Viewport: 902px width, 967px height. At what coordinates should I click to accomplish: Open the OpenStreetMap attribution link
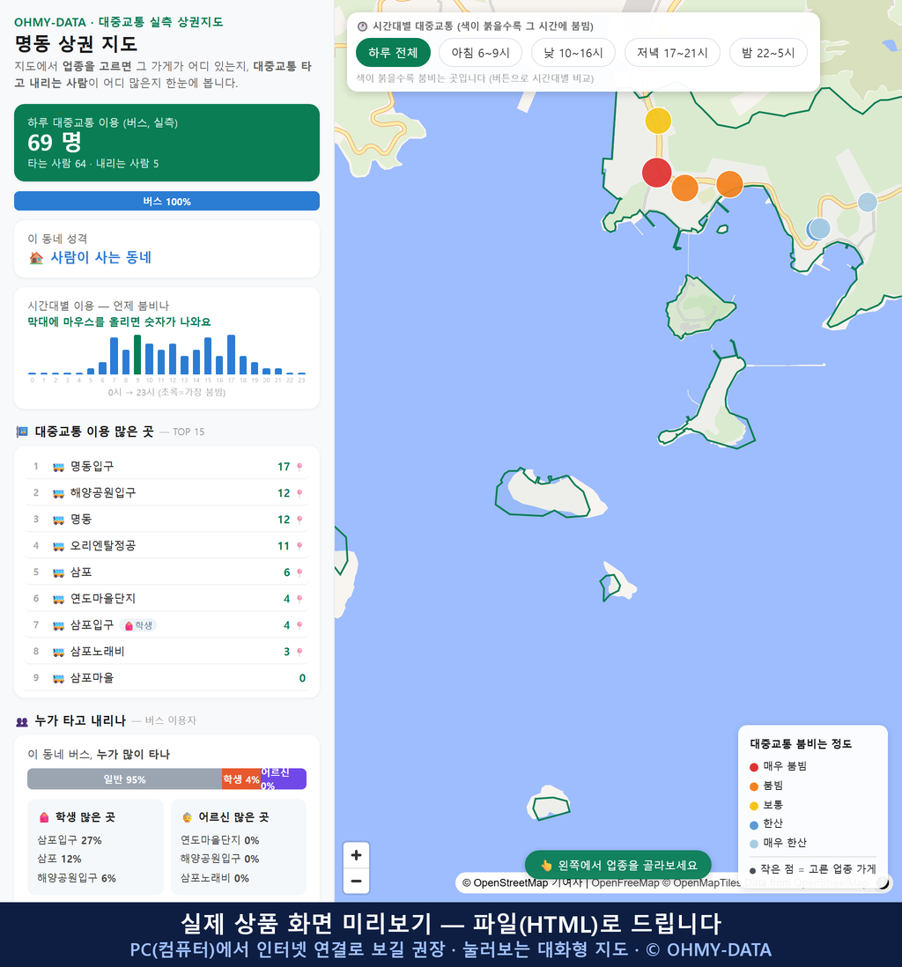coord(510,883)
